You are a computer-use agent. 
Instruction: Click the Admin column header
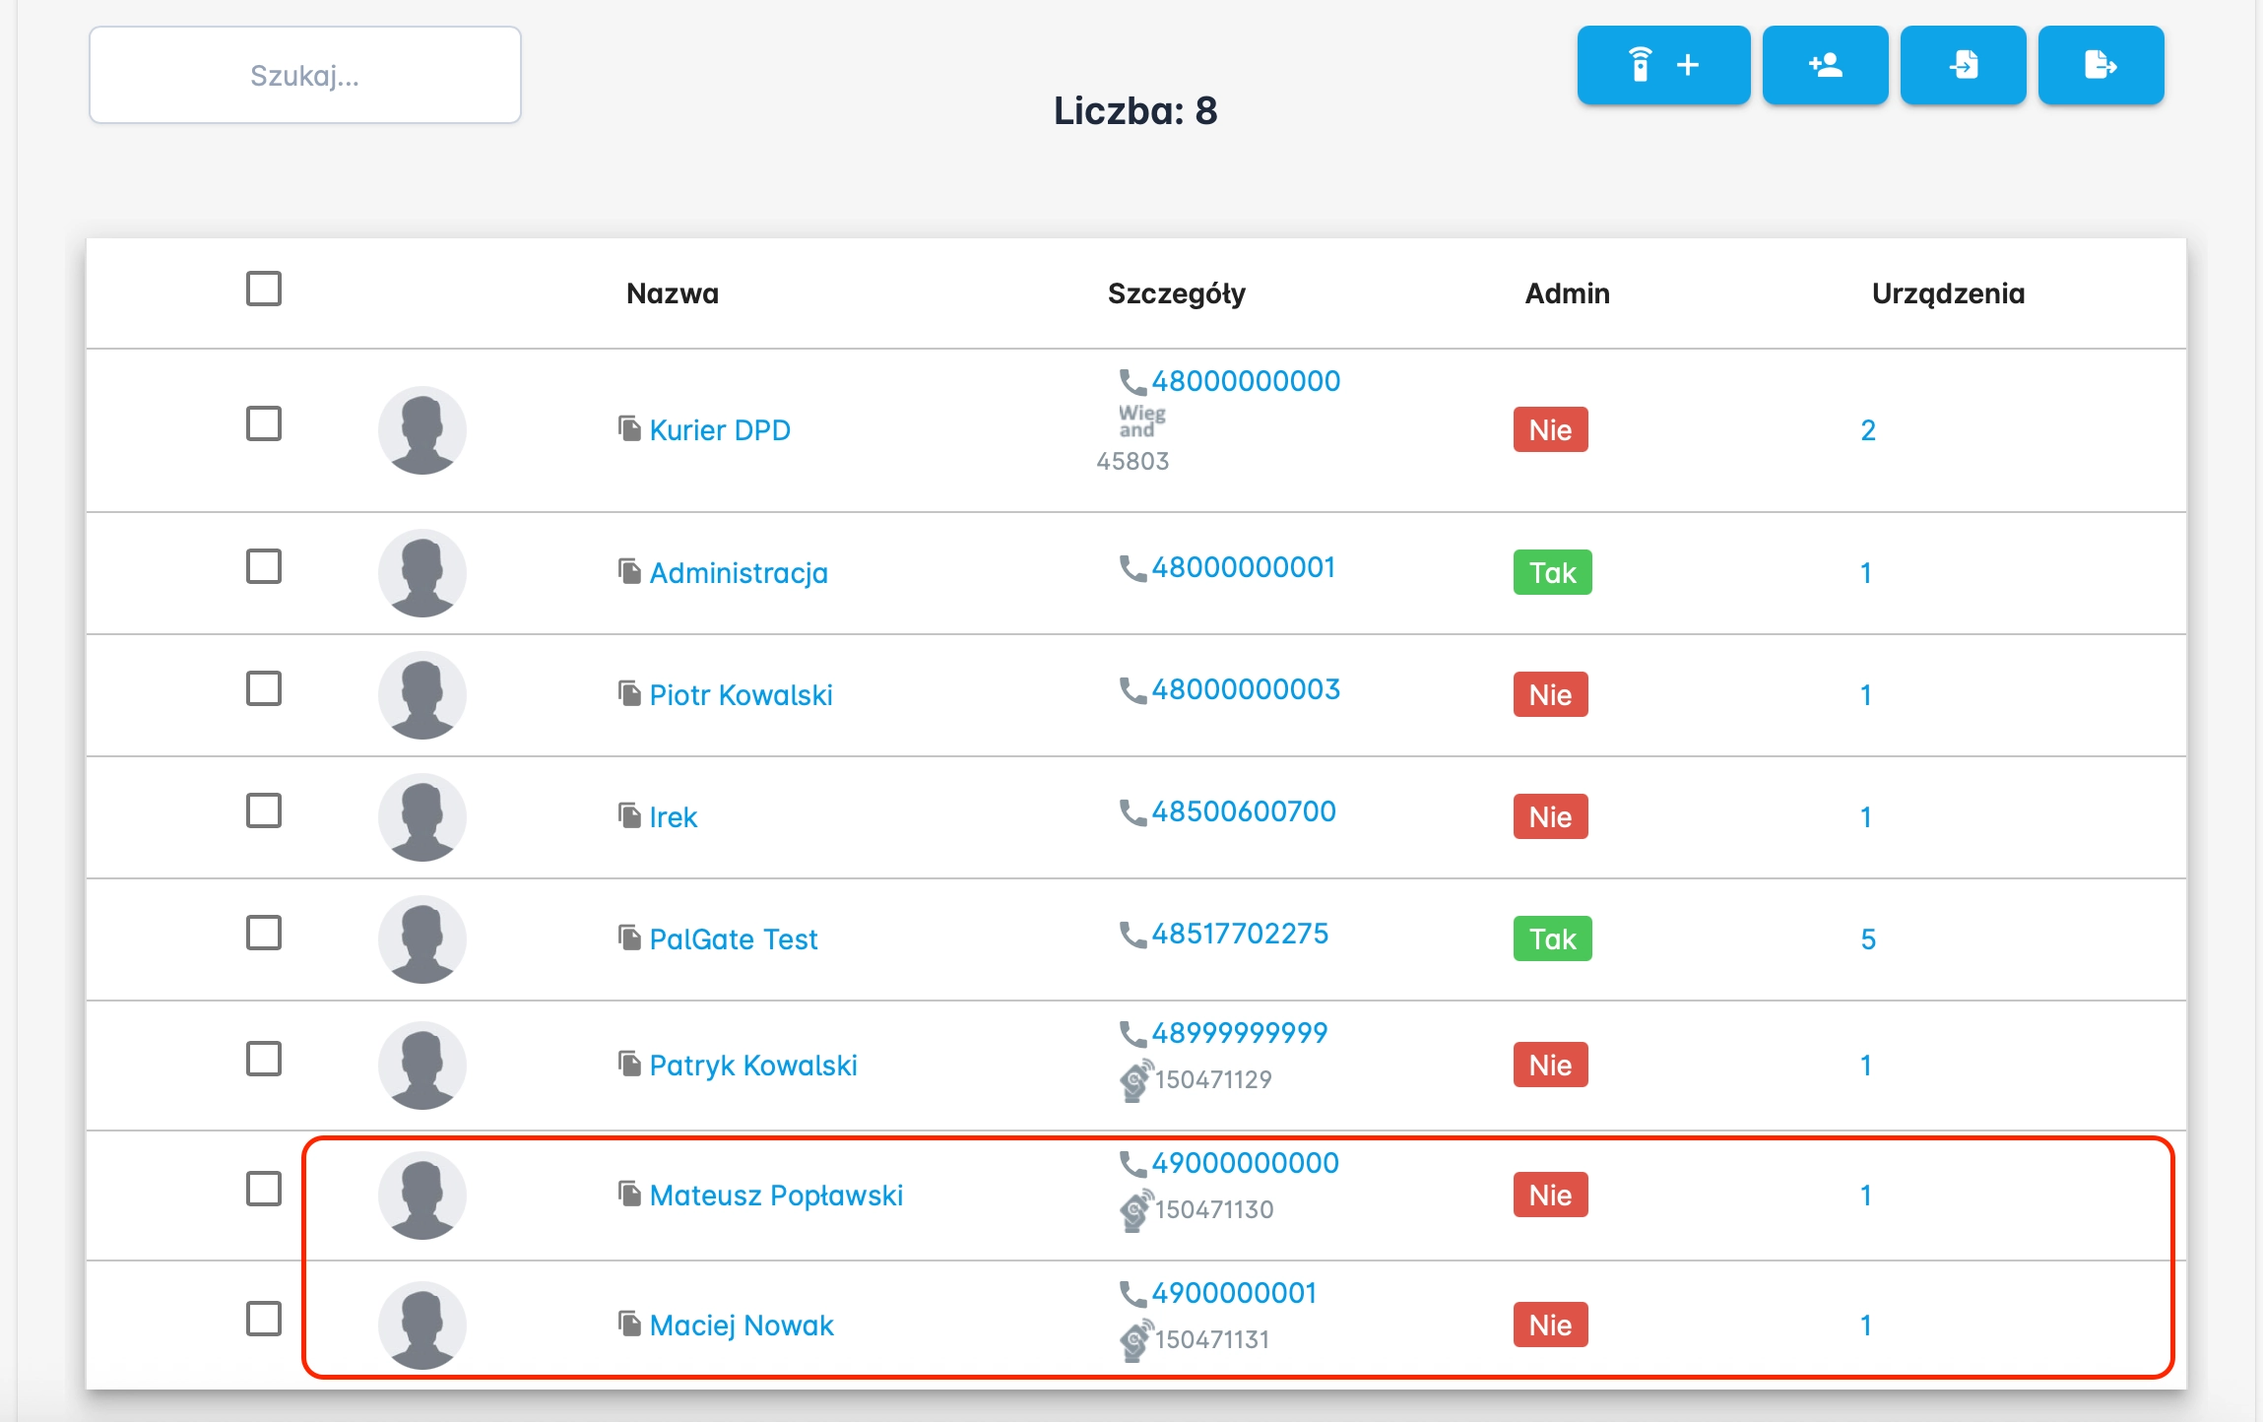click(1567, 293)
